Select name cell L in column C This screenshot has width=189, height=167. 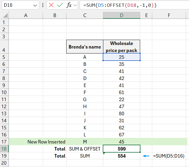85,135
